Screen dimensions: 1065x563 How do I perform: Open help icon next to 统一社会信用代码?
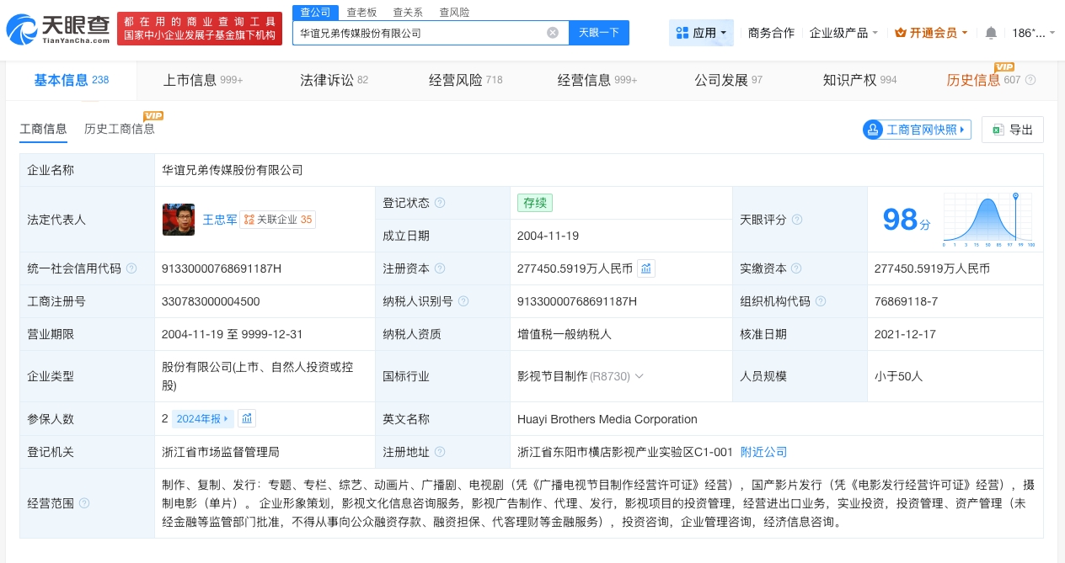[x=131, y=268]
